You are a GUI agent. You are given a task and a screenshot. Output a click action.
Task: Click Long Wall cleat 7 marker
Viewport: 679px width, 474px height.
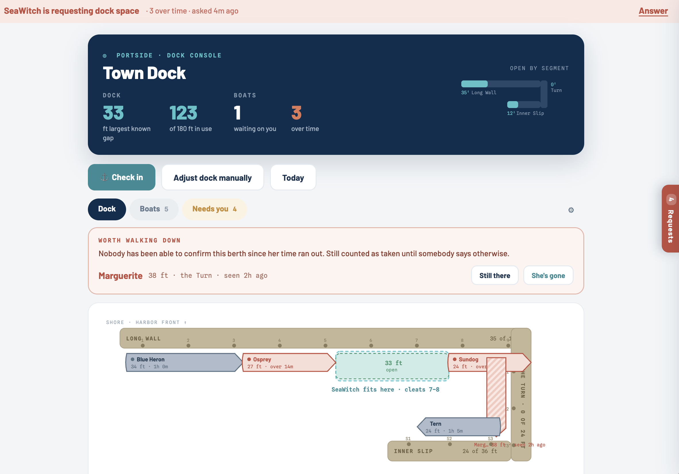tap(417, 345)
